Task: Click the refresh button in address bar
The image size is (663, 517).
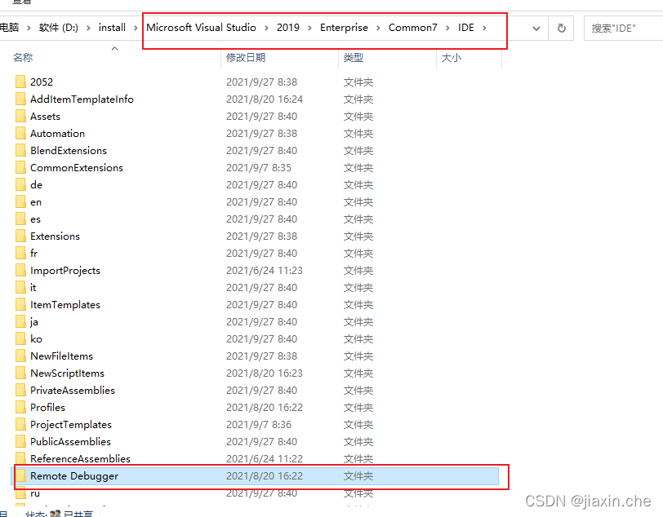Action: pos(561,28)
